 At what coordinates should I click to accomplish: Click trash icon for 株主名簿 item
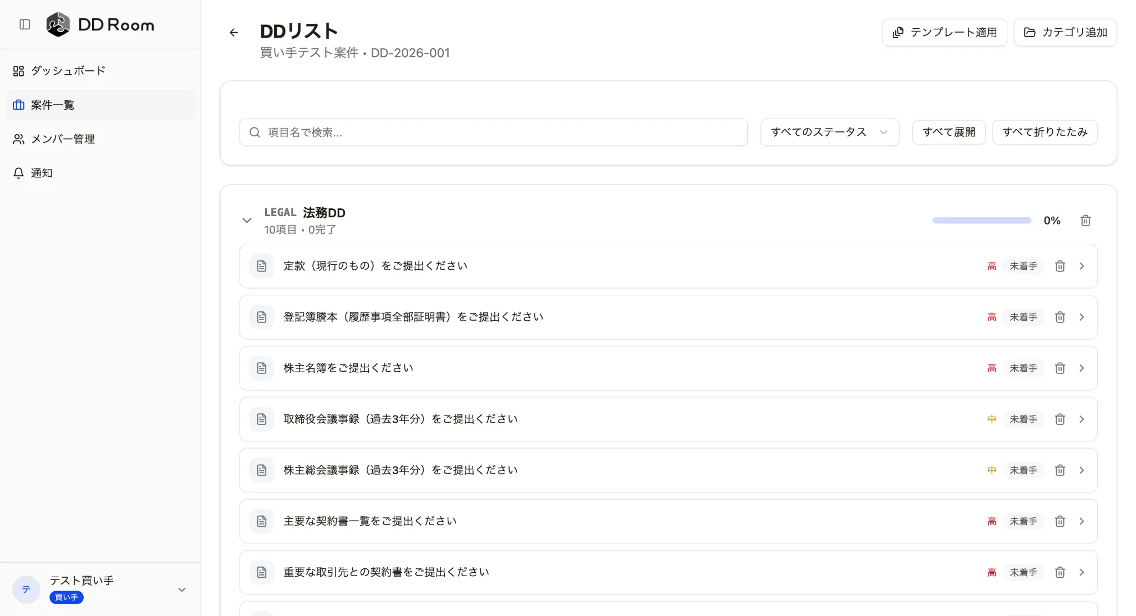(x=1059, y=368)
